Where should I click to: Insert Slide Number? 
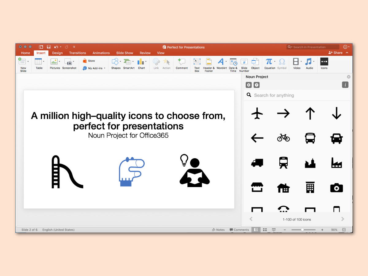(244, 65)
